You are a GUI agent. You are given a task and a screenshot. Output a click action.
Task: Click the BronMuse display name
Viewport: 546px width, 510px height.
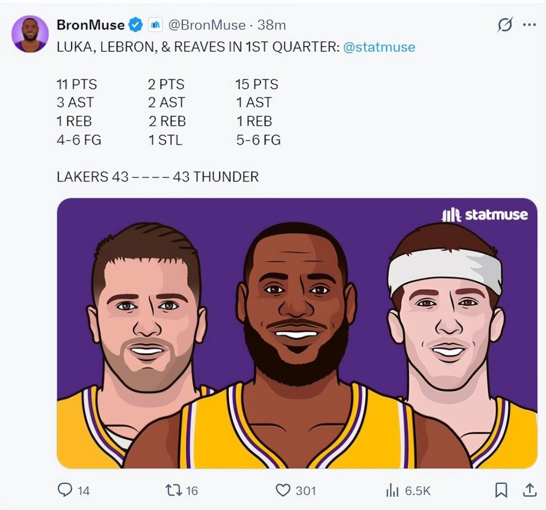coord(91,25)
